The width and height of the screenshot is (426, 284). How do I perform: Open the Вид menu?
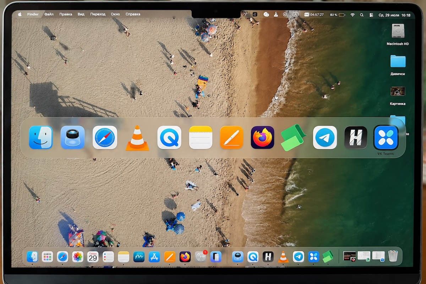[x=81, y=14]
